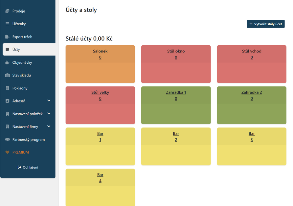Open the Účty menu item
The width and height of the screenshot is (293, 206).
(16, 50)
